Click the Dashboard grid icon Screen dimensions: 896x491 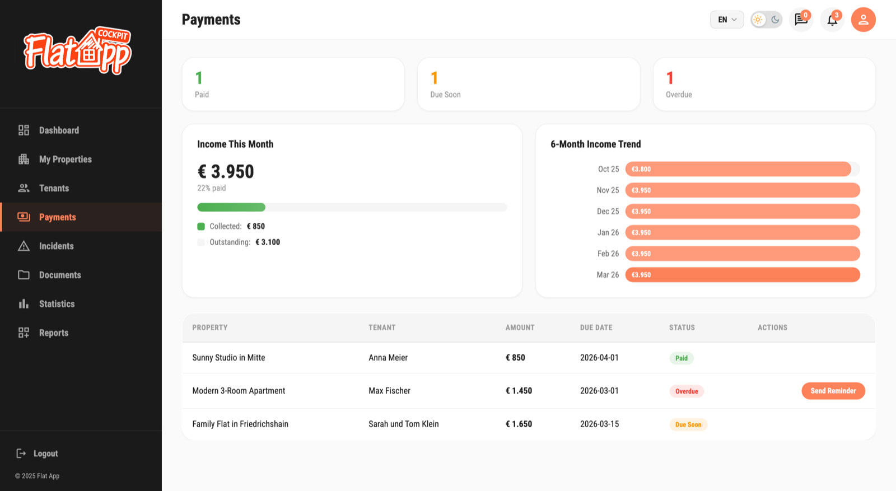[x=24, y=130]
